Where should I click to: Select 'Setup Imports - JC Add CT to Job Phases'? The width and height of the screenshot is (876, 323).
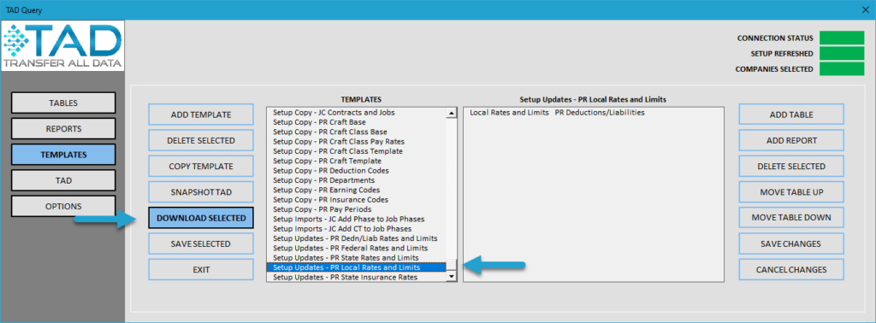tap(357, 229)
